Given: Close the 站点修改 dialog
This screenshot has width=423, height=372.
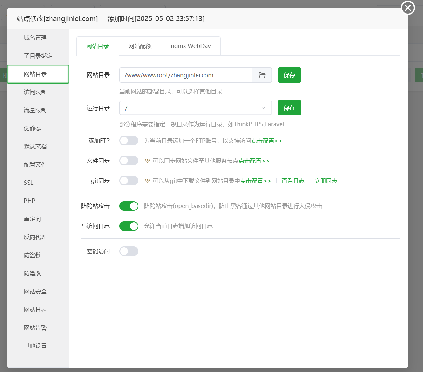Looking at the screenshot, I should click(x=408, y=8).
